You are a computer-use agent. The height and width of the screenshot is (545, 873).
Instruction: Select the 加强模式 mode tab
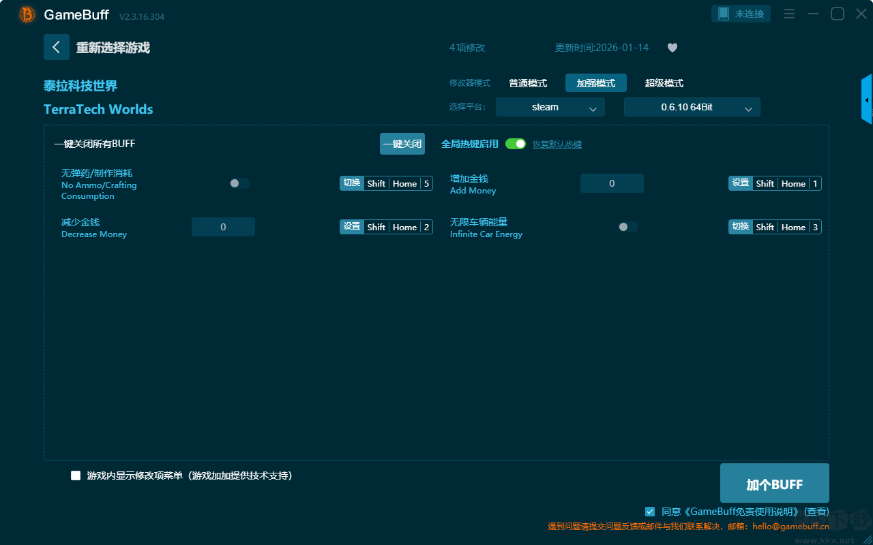595,83
